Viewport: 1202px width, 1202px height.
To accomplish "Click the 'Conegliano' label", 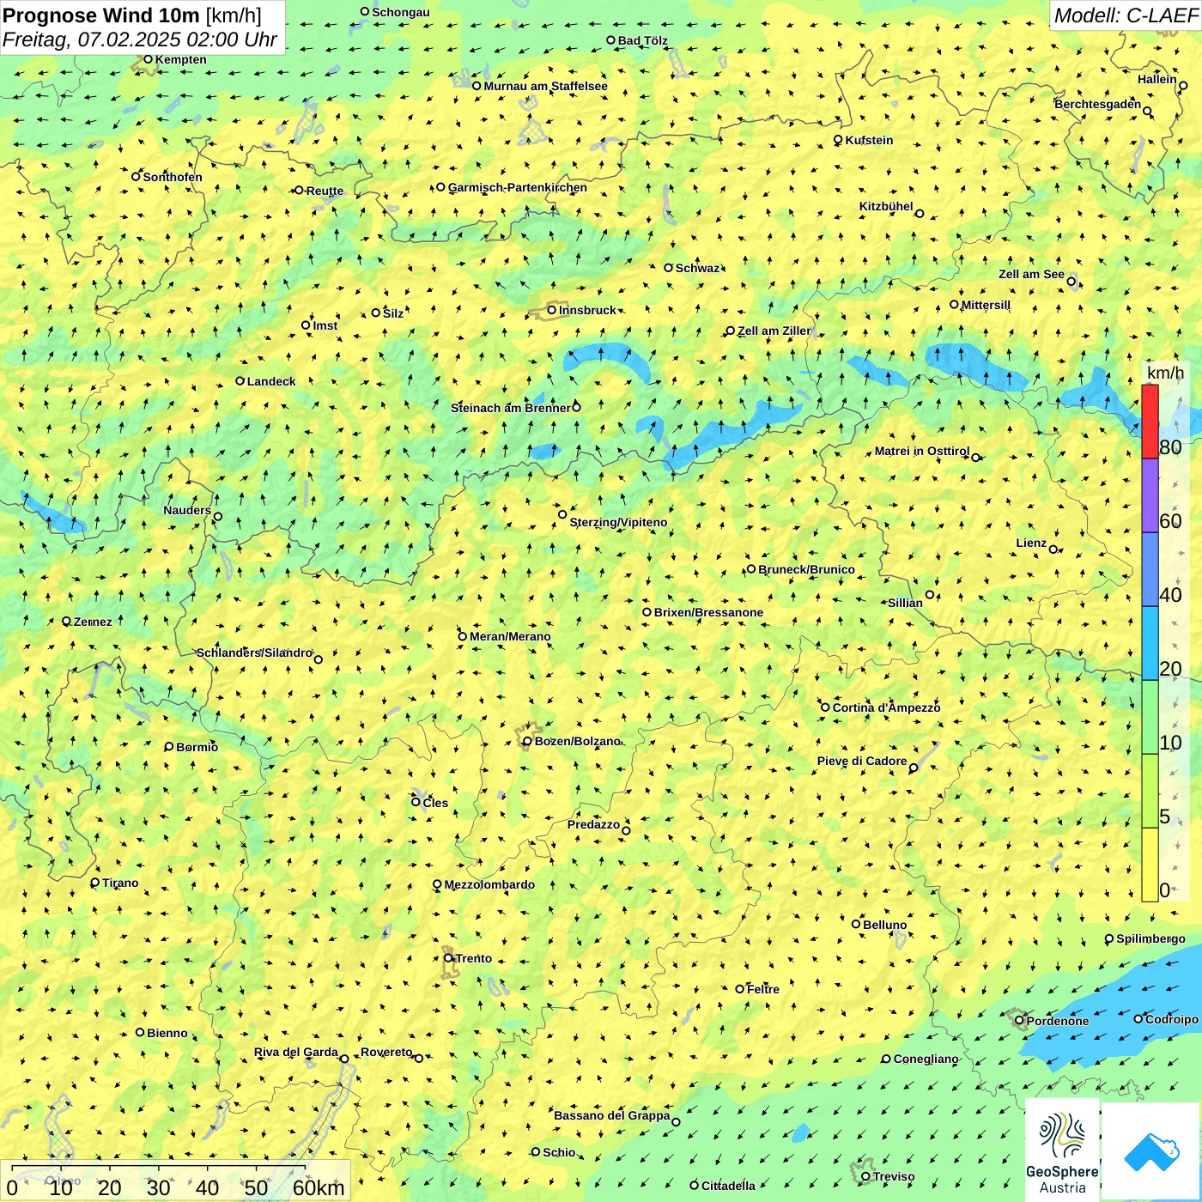I will click(926, 1059).
